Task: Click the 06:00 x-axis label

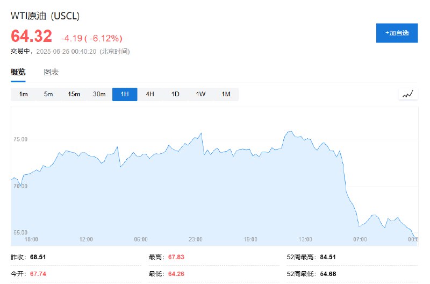Action: [x=141, y=239]
